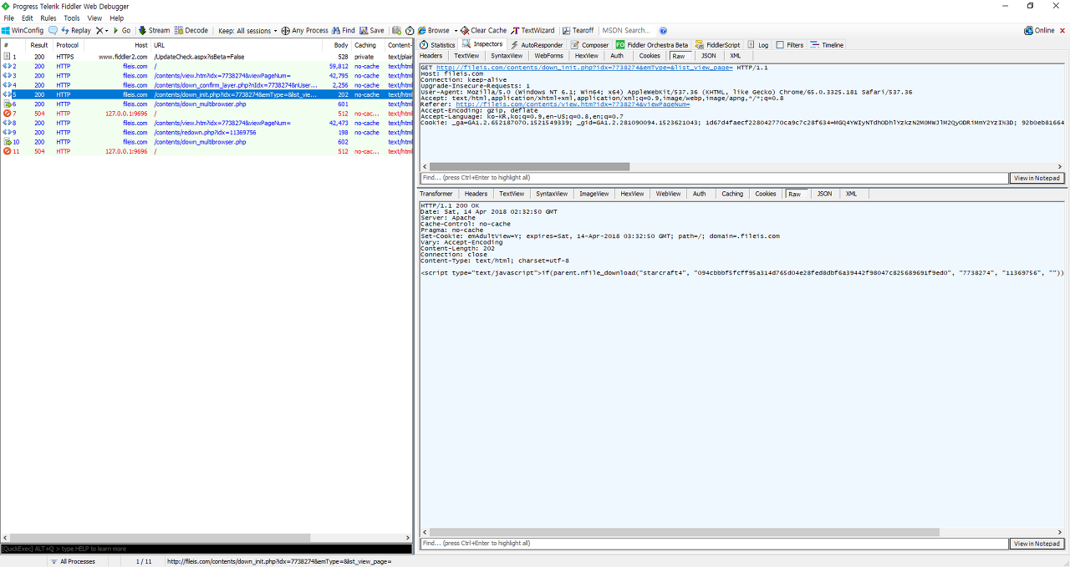Switch to the AutoResponder tab
This screenshot has height=567, width=1070.
537,45
